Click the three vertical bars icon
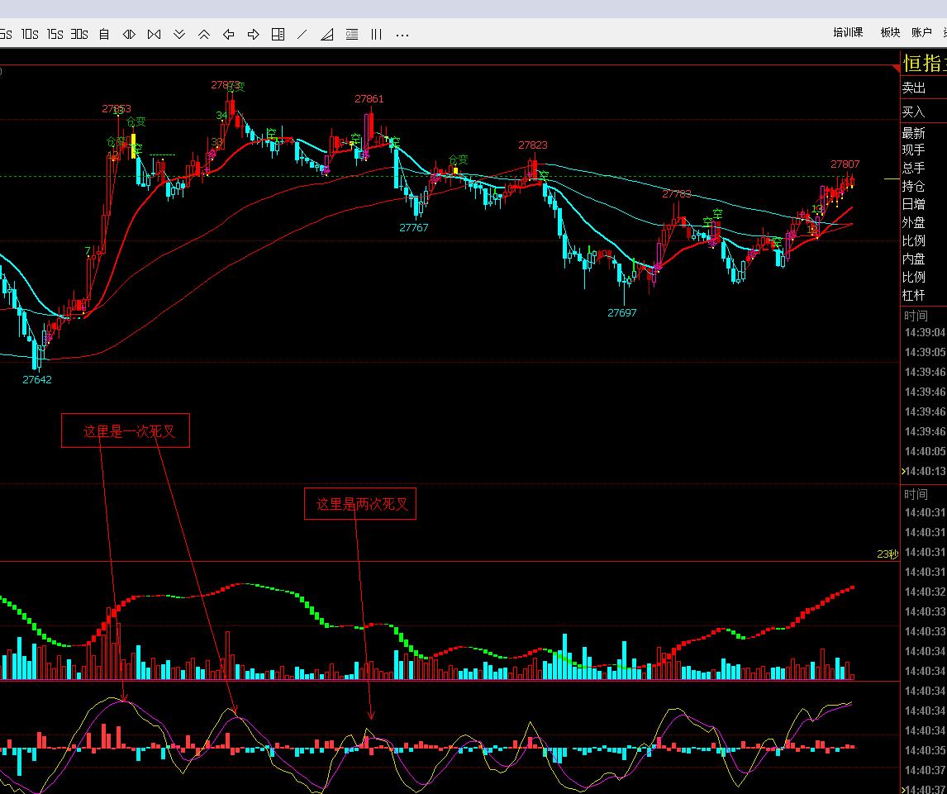The image size is (947, 794). [377, 34]
